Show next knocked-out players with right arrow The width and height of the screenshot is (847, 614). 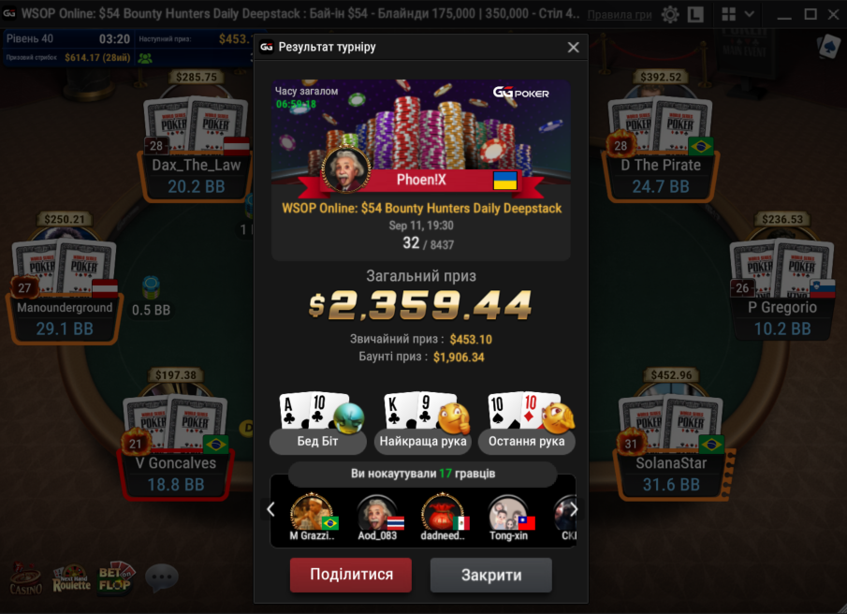pyautogui.click(x=574, y=509)
